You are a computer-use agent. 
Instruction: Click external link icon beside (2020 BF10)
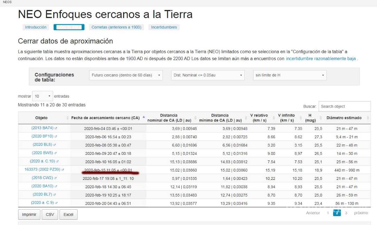click(56, 137)
